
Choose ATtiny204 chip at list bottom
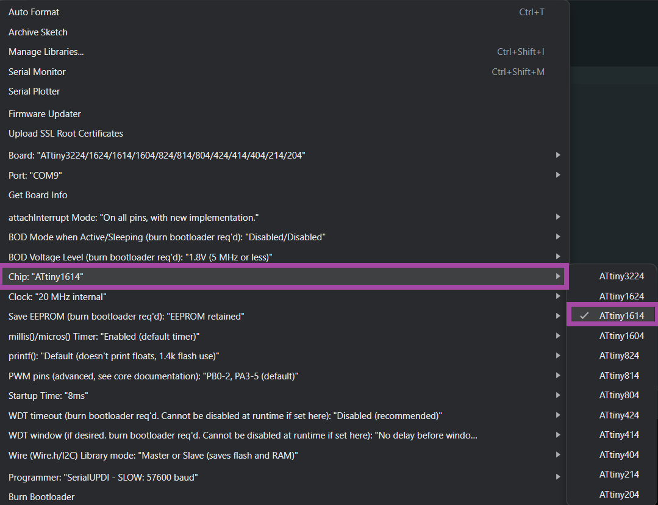pyautogui.click(x=619, y=494)
